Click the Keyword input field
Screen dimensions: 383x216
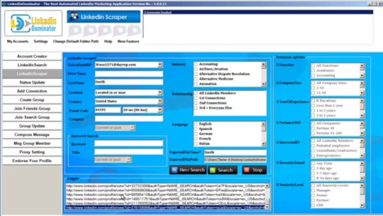tap(129, 143)
